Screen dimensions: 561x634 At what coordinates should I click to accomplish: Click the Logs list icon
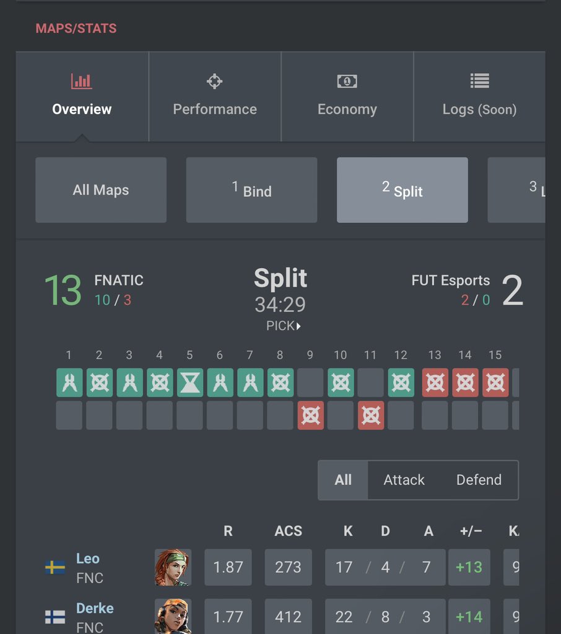(x=480, y=81)
